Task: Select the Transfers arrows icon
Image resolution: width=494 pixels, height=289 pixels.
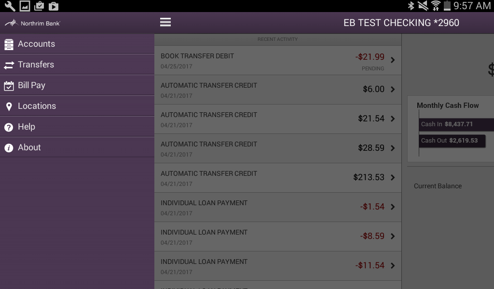Action: click(x=8, y=64)
